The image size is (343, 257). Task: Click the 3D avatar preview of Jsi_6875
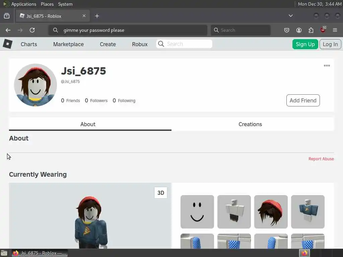click(90, 216)
